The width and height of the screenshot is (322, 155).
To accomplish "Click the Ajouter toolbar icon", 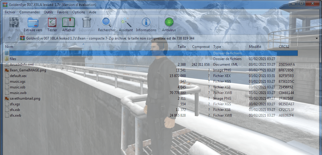I will (14, 22).
